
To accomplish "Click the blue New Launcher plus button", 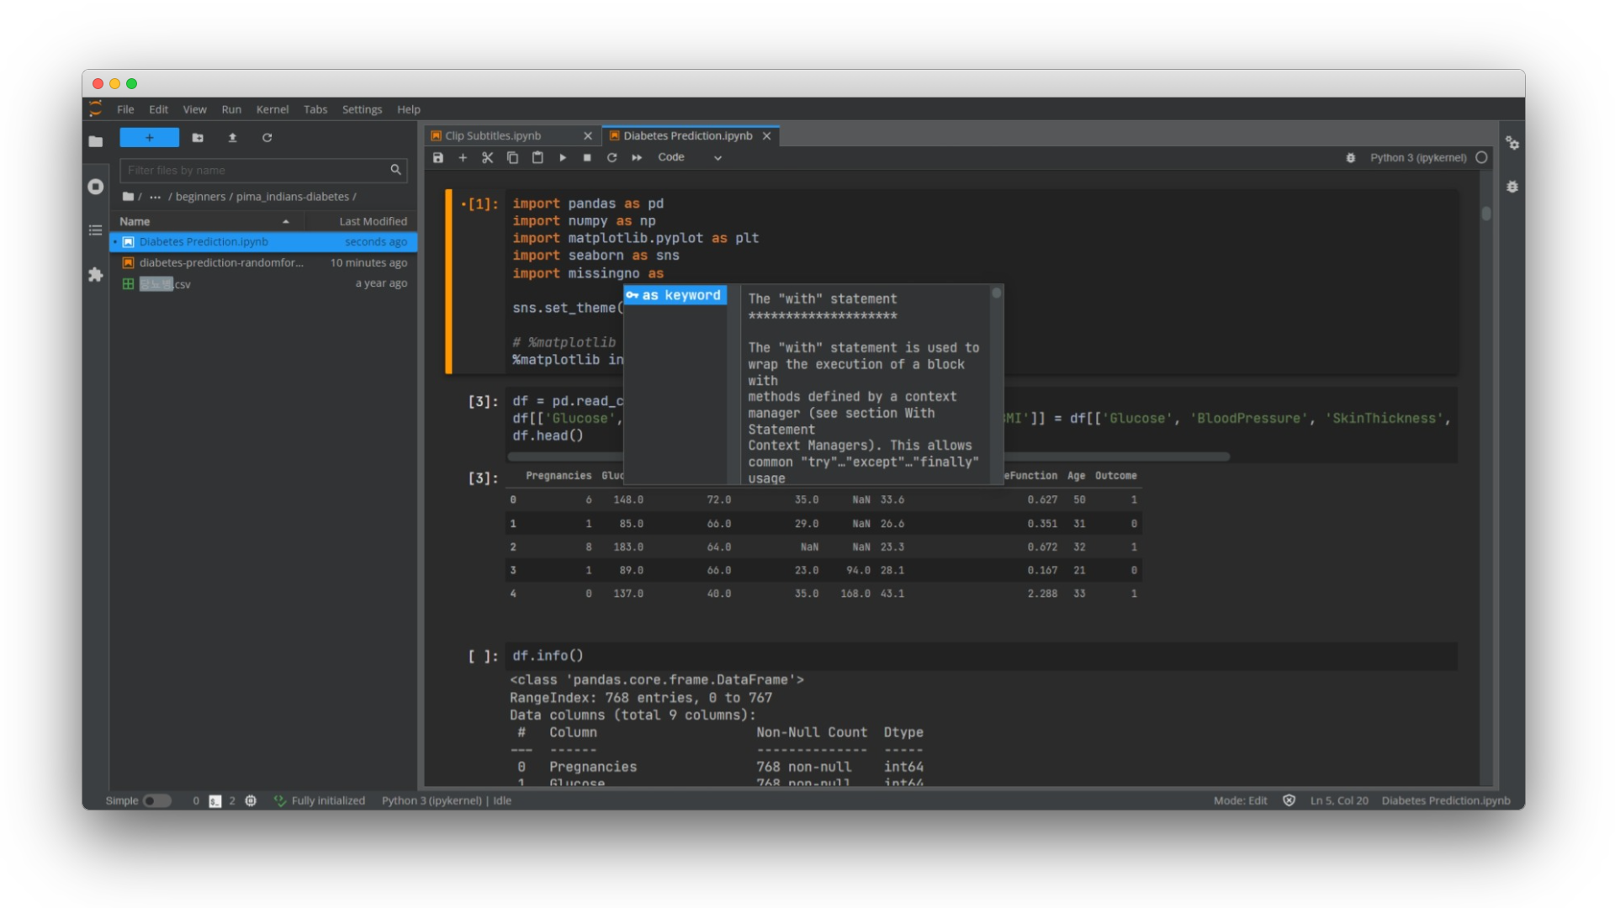I will (150, 138).
